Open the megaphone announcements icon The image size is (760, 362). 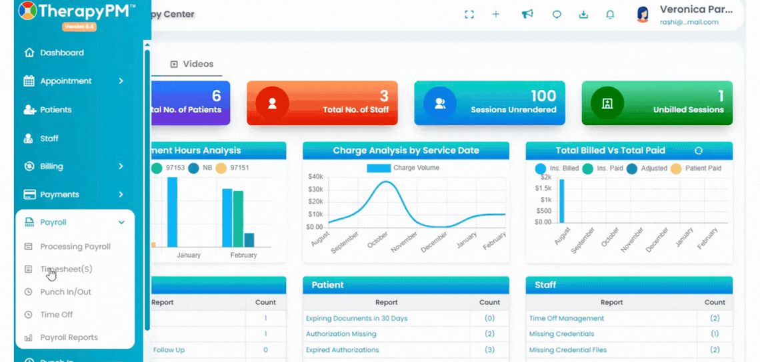pyautogui.click(x=527, y=14)
